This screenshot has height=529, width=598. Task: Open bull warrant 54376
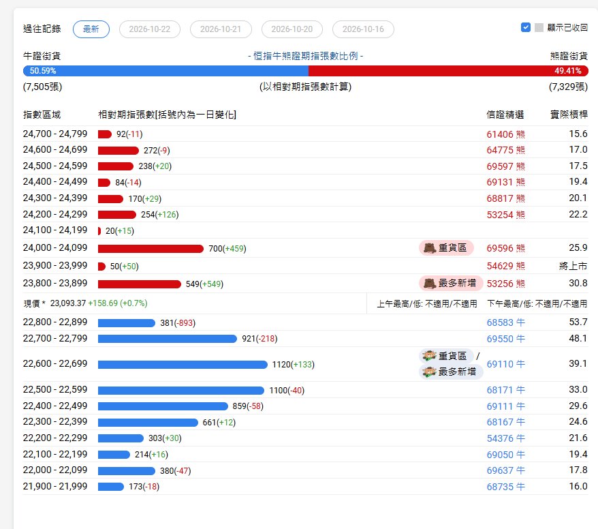505,438
